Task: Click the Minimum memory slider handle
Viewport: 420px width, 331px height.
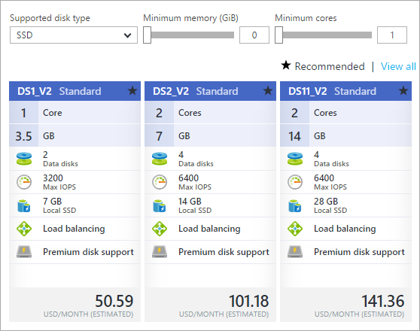Action: coord(147,35)
